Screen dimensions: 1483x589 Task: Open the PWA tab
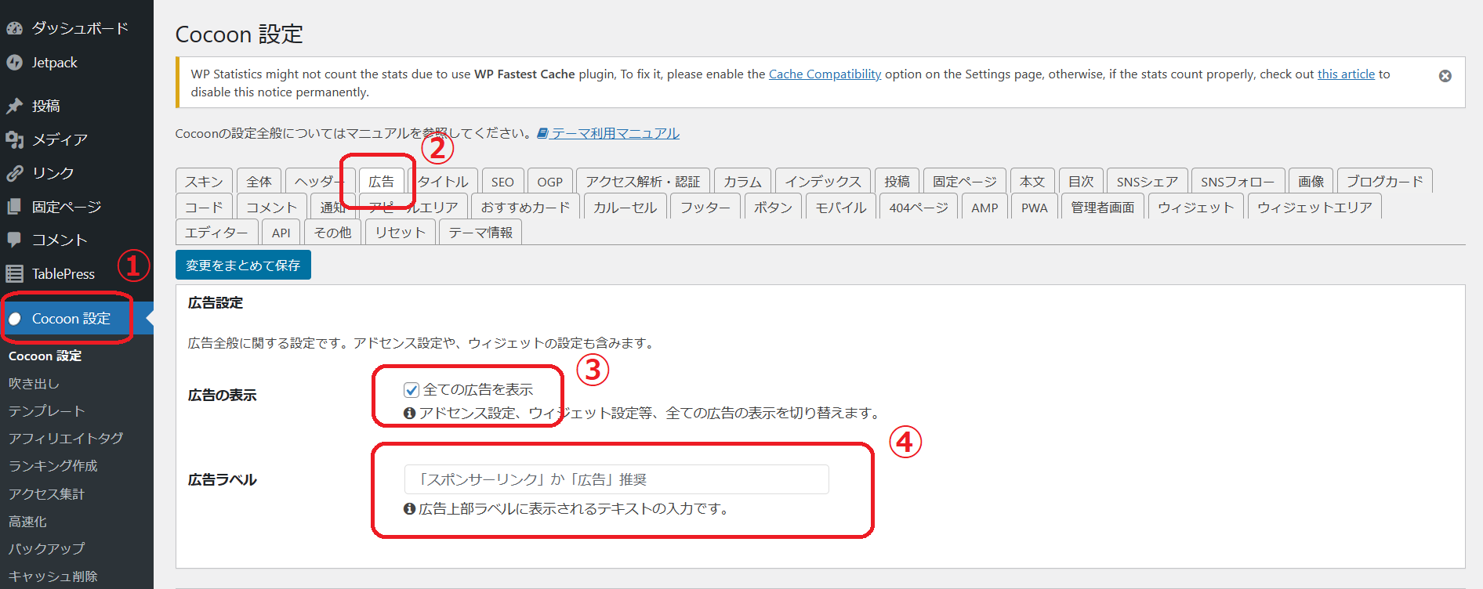1035,207
